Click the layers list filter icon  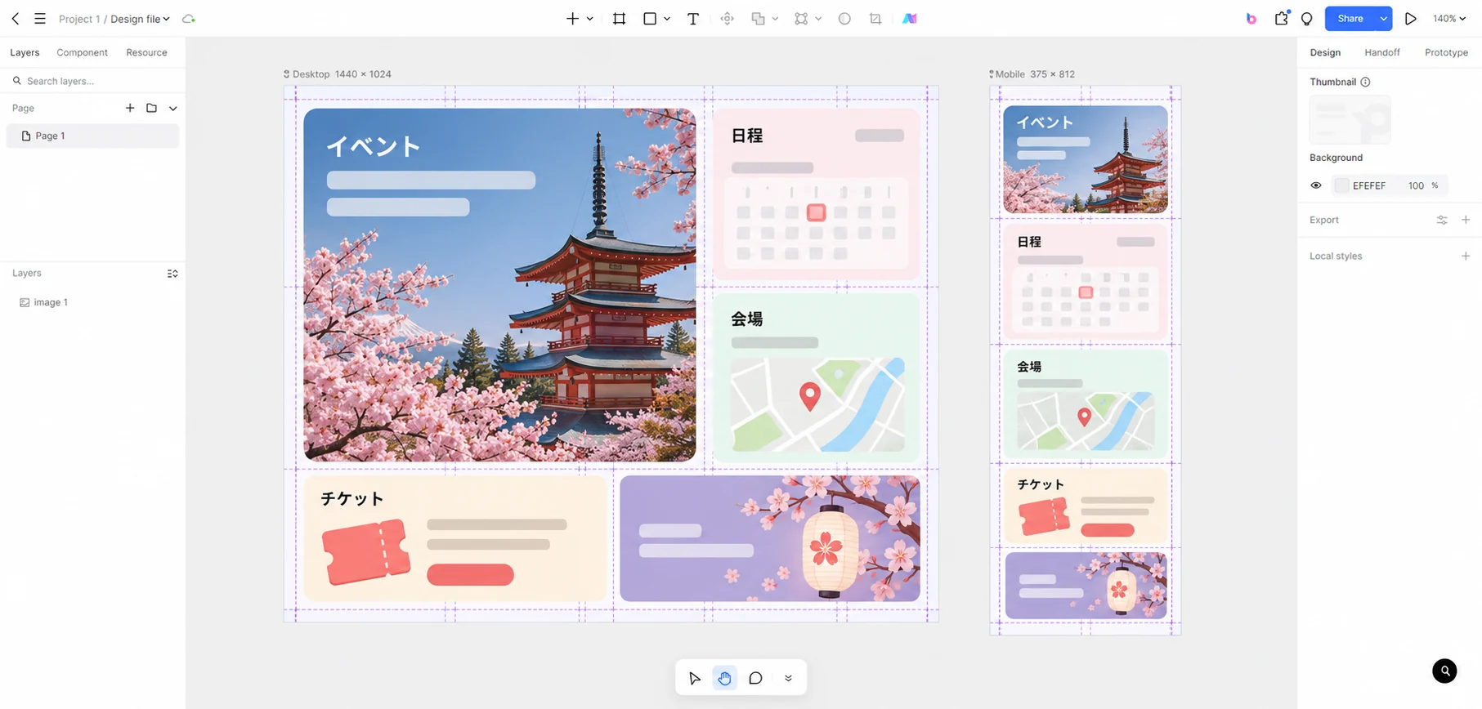[x=172, y=274]
